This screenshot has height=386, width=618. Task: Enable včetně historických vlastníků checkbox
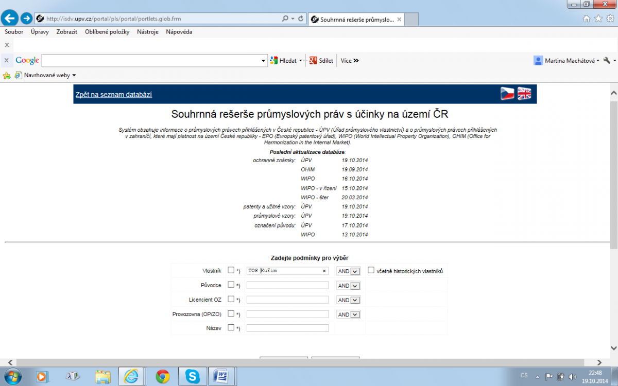coord(371,270)
